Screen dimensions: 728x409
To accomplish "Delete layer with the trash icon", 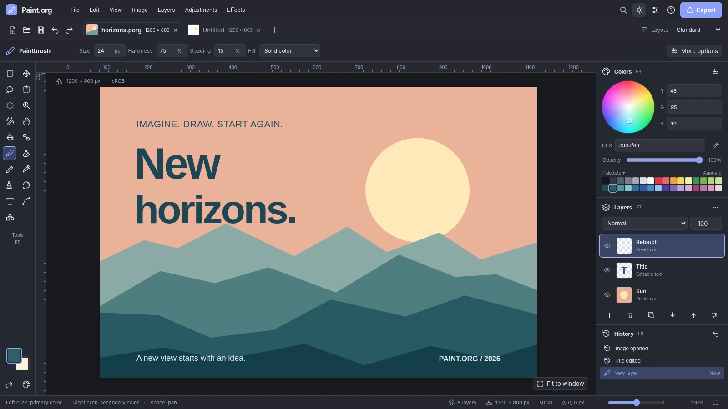I will (x=630, y=315).
